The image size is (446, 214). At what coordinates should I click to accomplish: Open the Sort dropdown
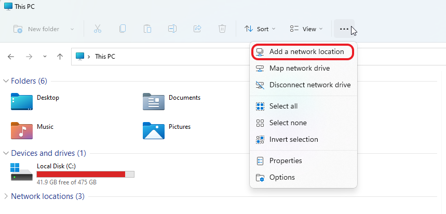(260, 29)
